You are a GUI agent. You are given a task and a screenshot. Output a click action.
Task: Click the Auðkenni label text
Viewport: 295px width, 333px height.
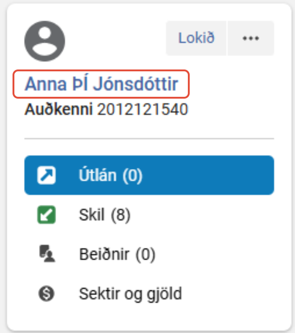(x=59, y=110)
